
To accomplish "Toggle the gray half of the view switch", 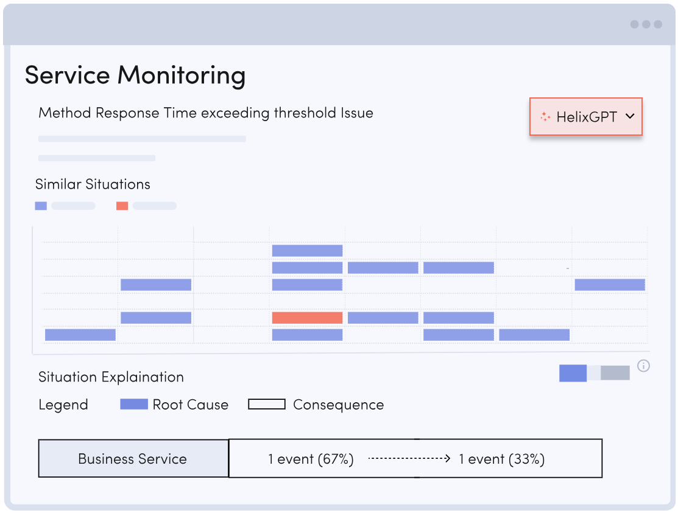I will pyautogui.click(x=615, y=373).
